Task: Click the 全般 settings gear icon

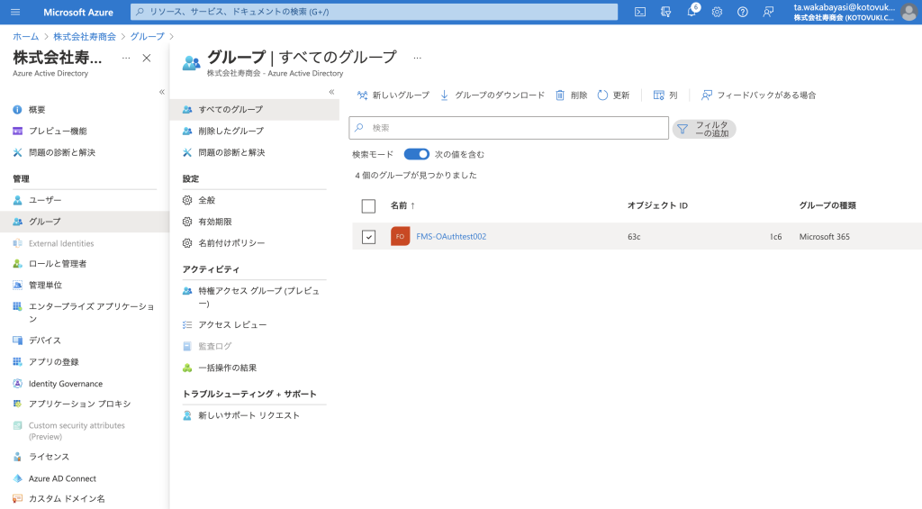Action: (187, 200)
